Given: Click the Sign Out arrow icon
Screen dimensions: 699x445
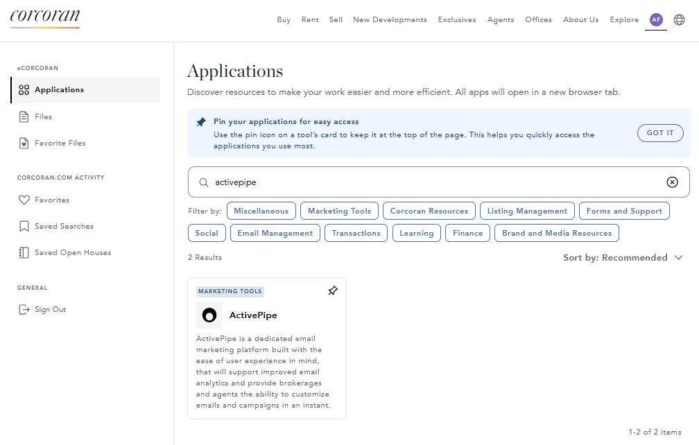Looking at the screenshot, I should tap(24, 310).
